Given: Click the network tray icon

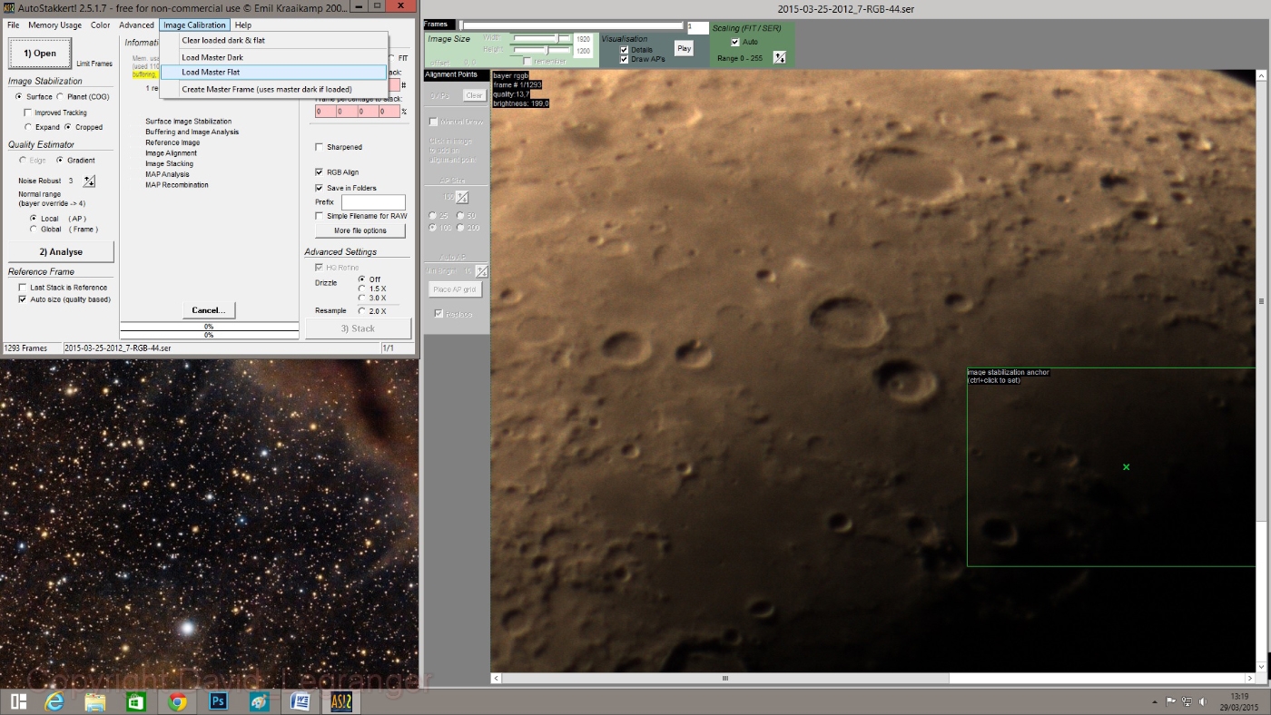Looking at the screenshot, I should (x=1187, y=701).
